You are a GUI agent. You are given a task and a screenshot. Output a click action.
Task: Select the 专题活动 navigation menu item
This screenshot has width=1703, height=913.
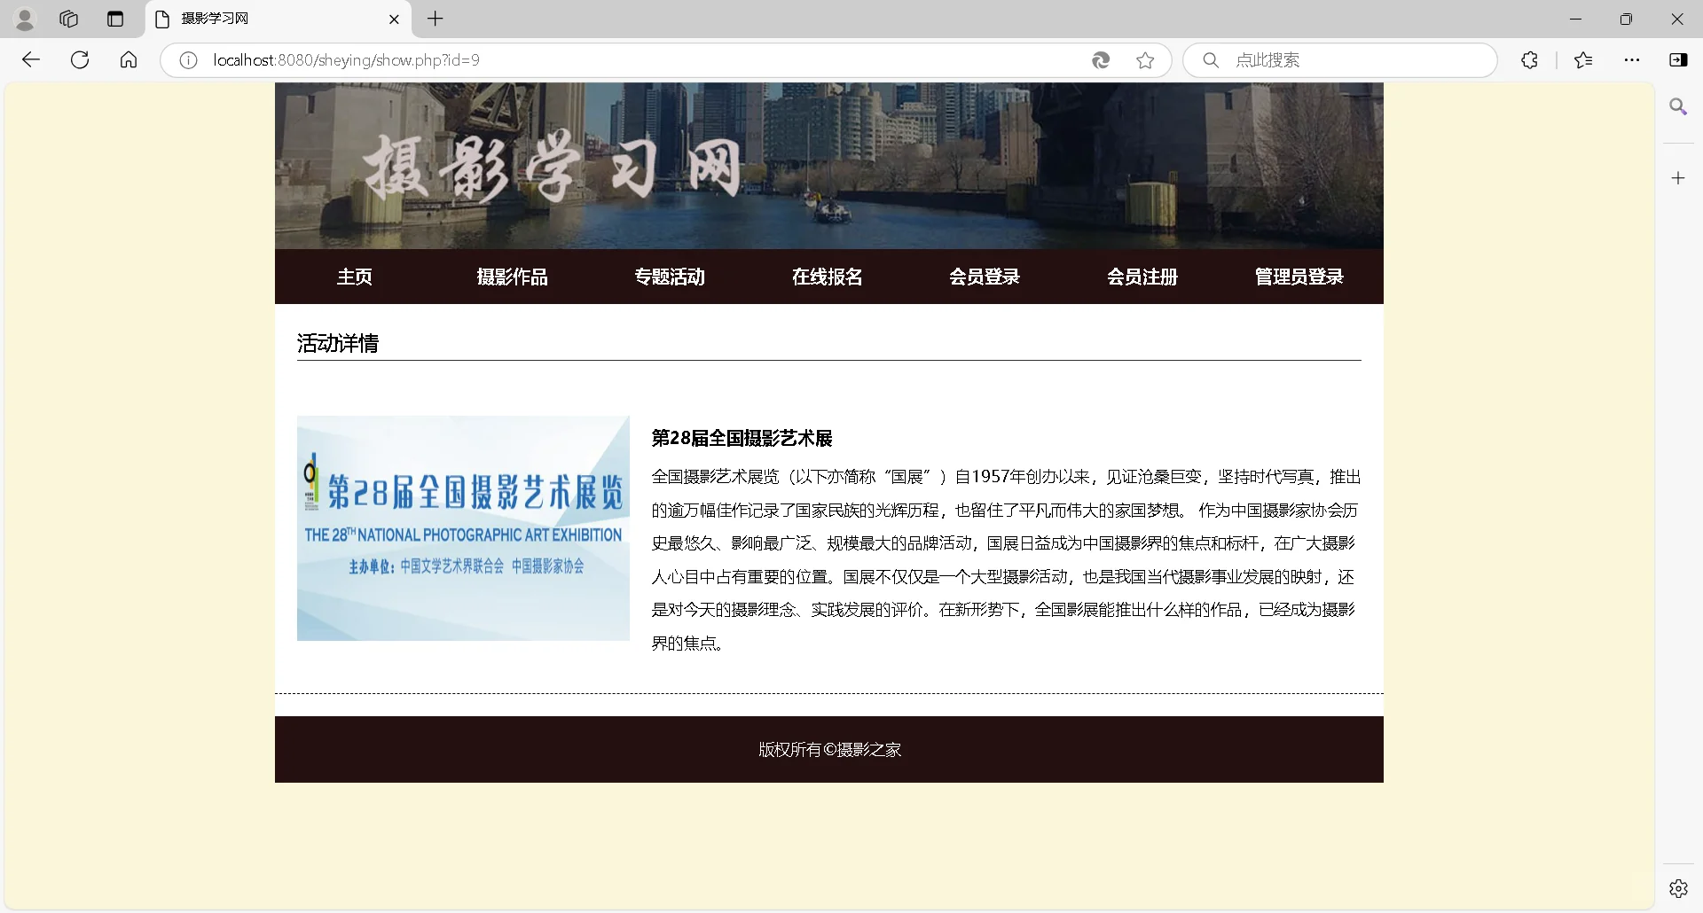pyautogui.click(x=670, y=276)
